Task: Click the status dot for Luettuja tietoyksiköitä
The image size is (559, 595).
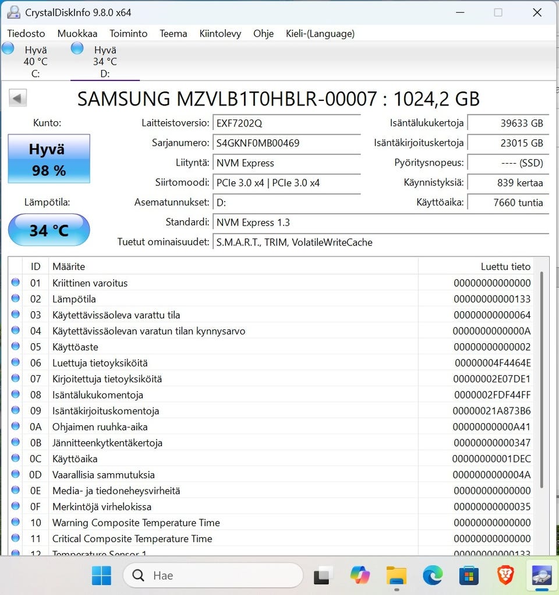Action: click(15, 362)
